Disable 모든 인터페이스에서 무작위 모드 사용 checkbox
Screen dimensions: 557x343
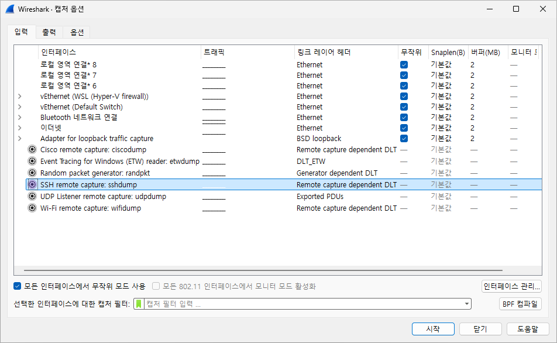click(x=17, y=286)
